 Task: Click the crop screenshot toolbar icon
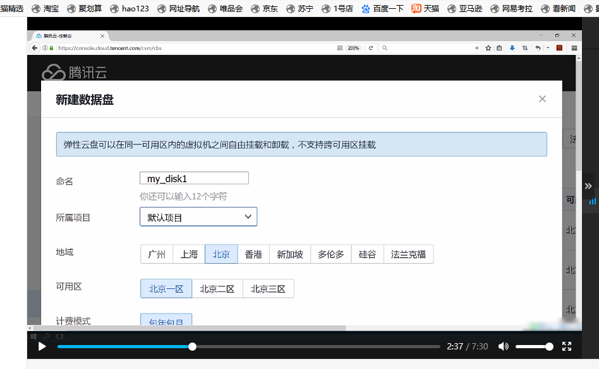click(x=525, y=48)
